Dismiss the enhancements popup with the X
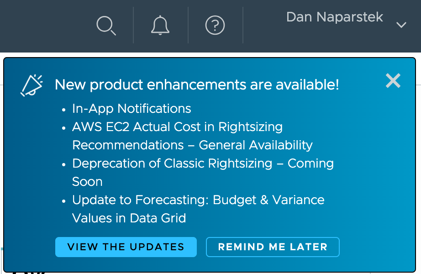 393,80
